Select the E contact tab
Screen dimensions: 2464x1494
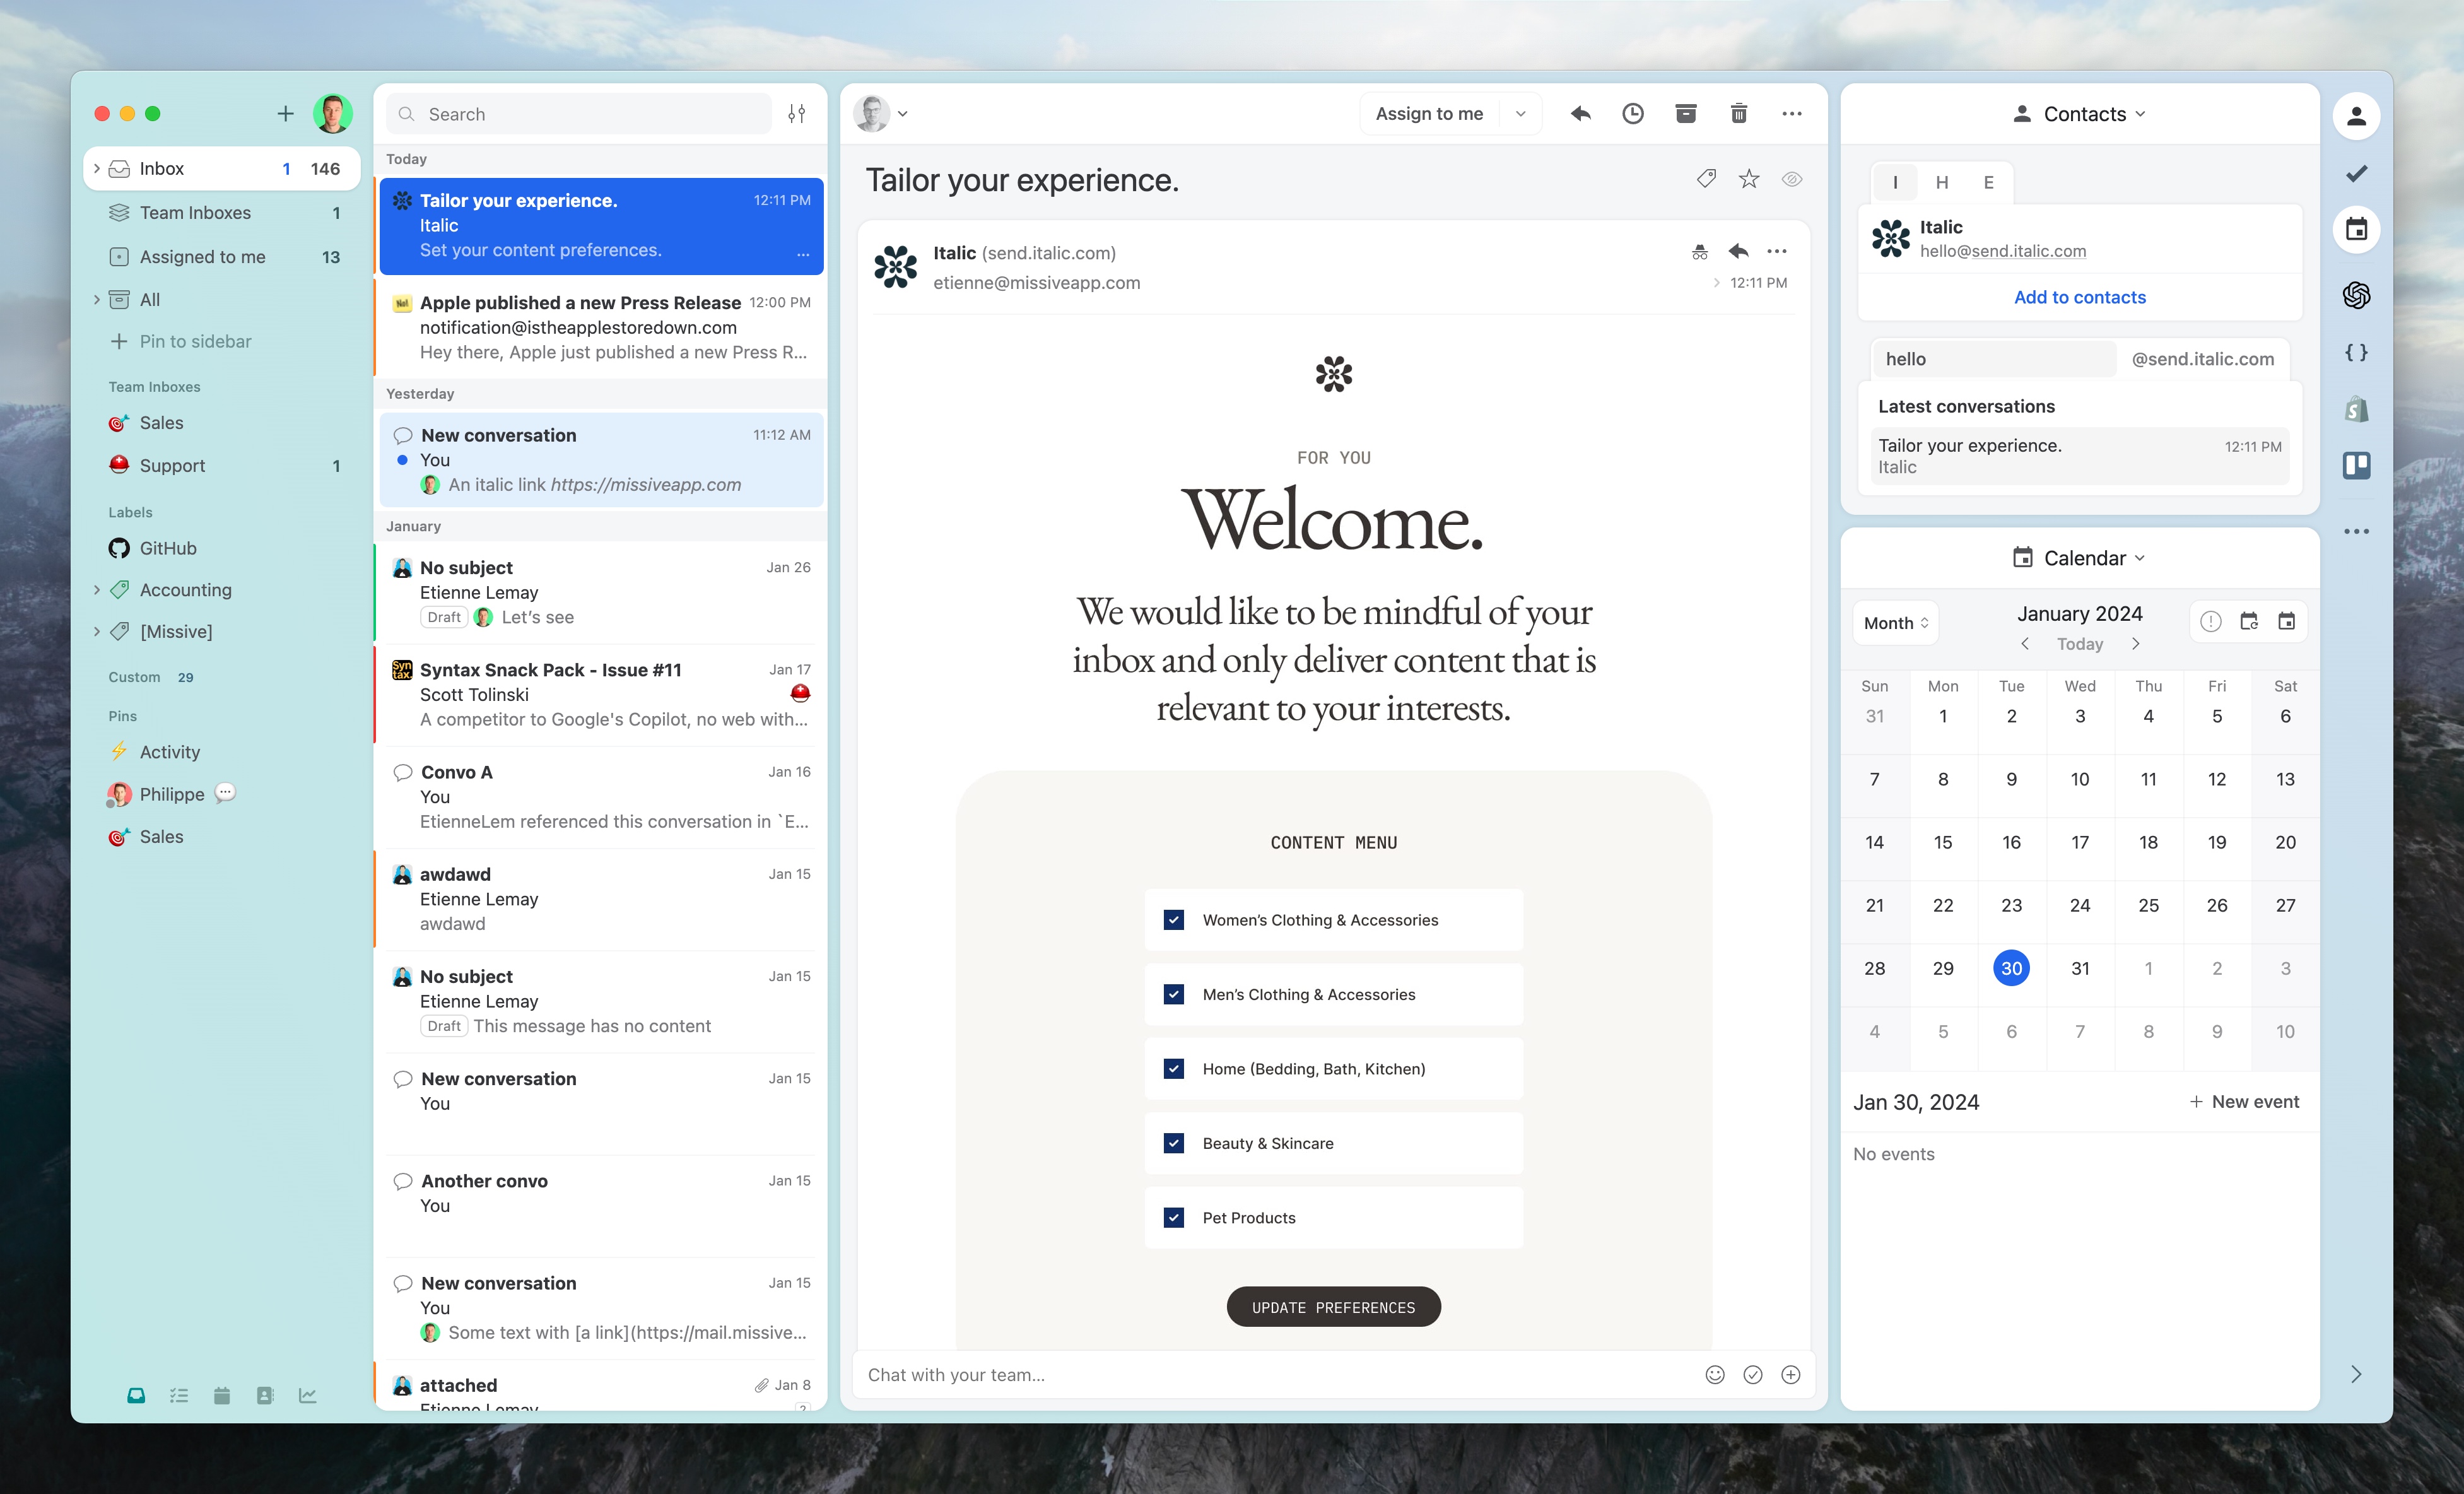point(1989,182)
